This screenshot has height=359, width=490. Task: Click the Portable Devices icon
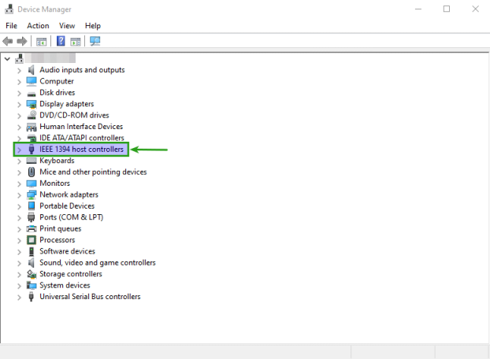click(32, 206)
